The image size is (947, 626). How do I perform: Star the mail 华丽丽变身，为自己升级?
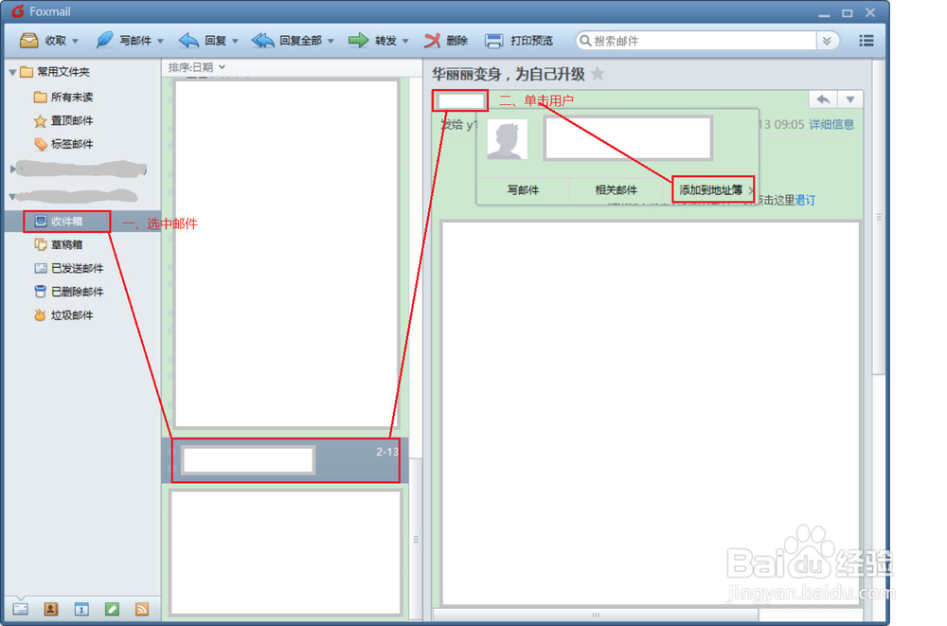pyautogui.click(x=598, y=74)
